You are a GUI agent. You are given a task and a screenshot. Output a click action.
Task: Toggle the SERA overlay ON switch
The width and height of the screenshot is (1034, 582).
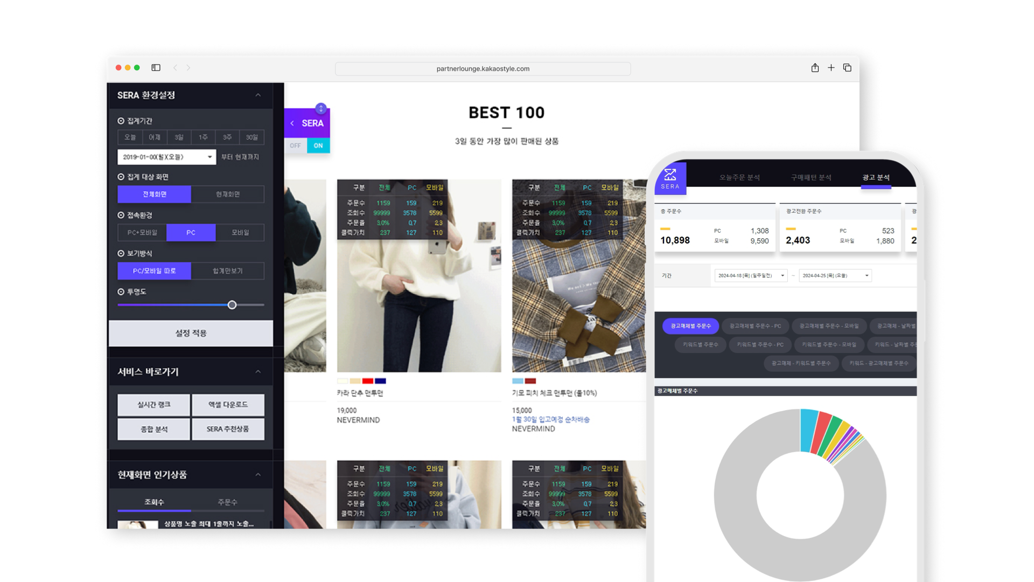click(x=318, y=145)
